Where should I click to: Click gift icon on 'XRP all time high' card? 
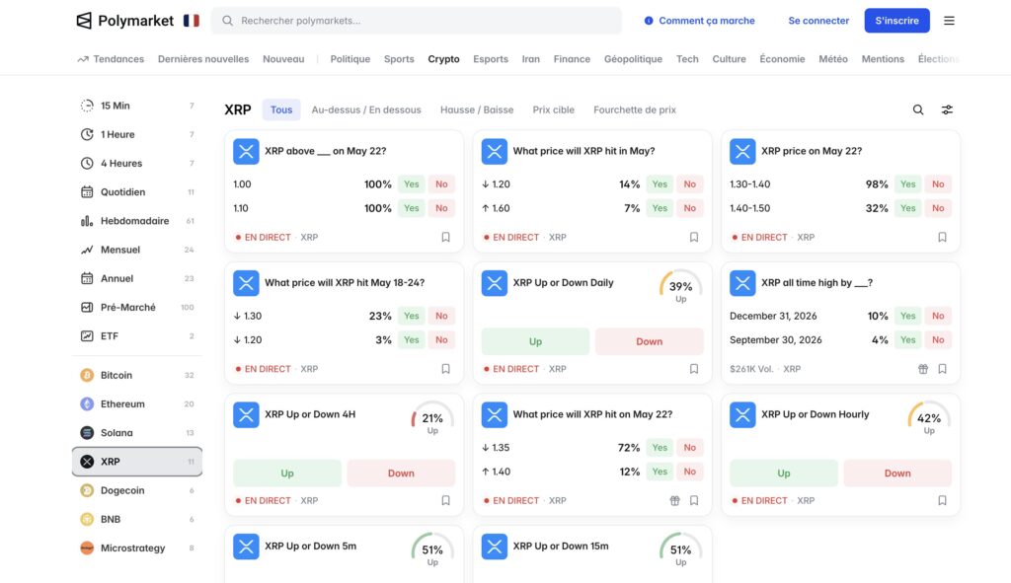[923, 369]
